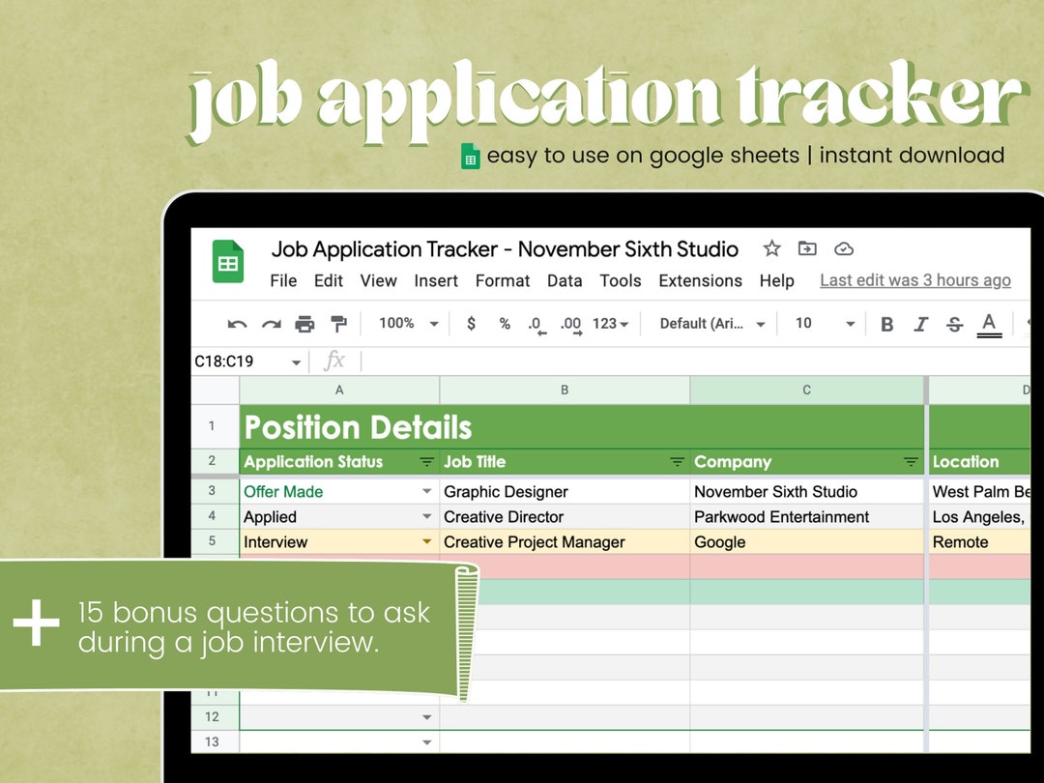Select the 'Creative Director' cell

coord(565,516)
